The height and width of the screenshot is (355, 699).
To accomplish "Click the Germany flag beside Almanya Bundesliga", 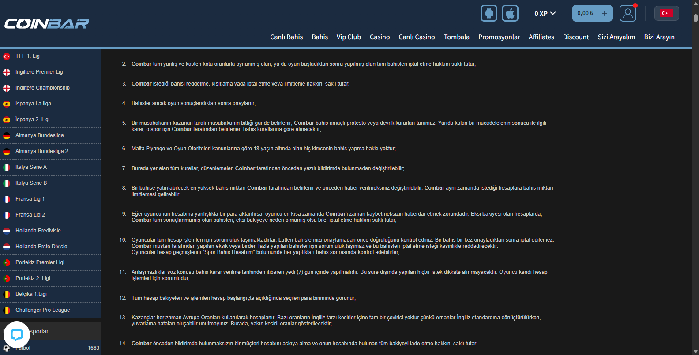I will point(7,136).
